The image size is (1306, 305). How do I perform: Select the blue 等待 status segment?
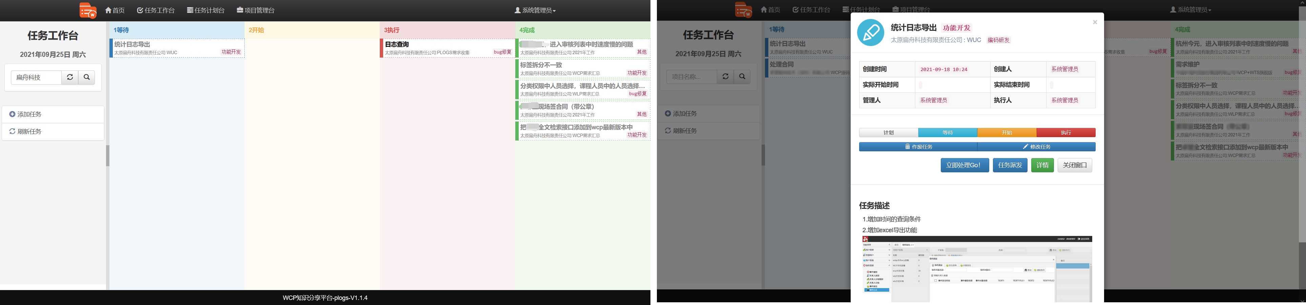(948, 133)
